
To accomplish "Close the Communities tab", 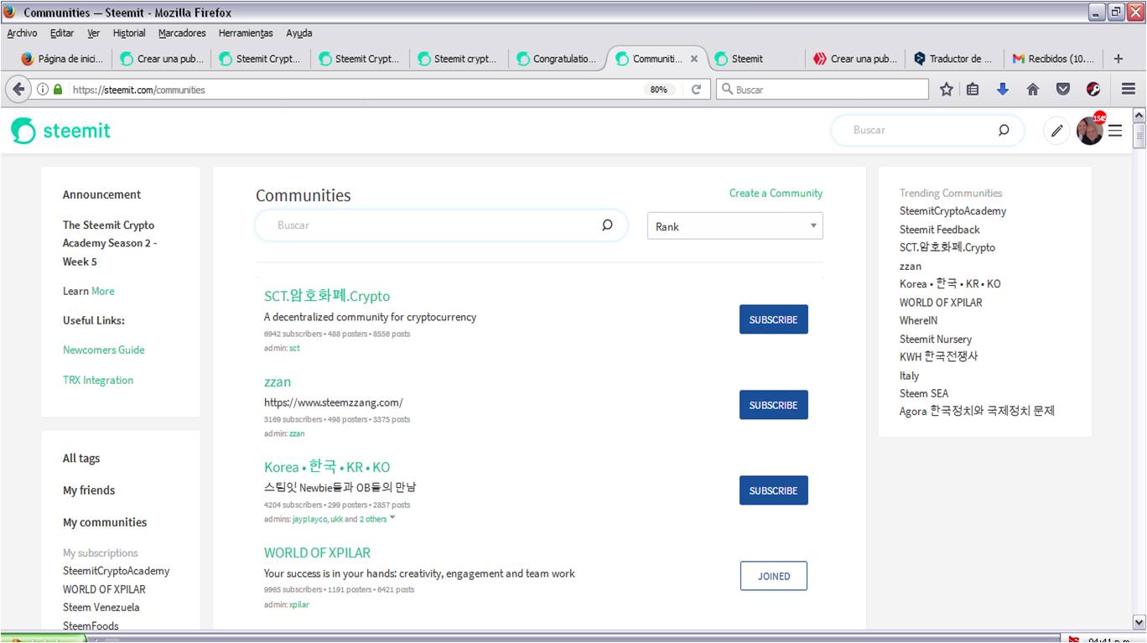I will 694,59.
